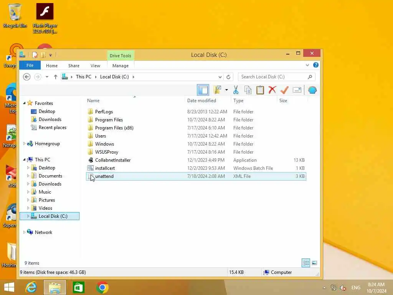The width and height of the screenshot is (393, 295).
Task: Click the Email envelope toolbar icon
Action: point(297,90)
